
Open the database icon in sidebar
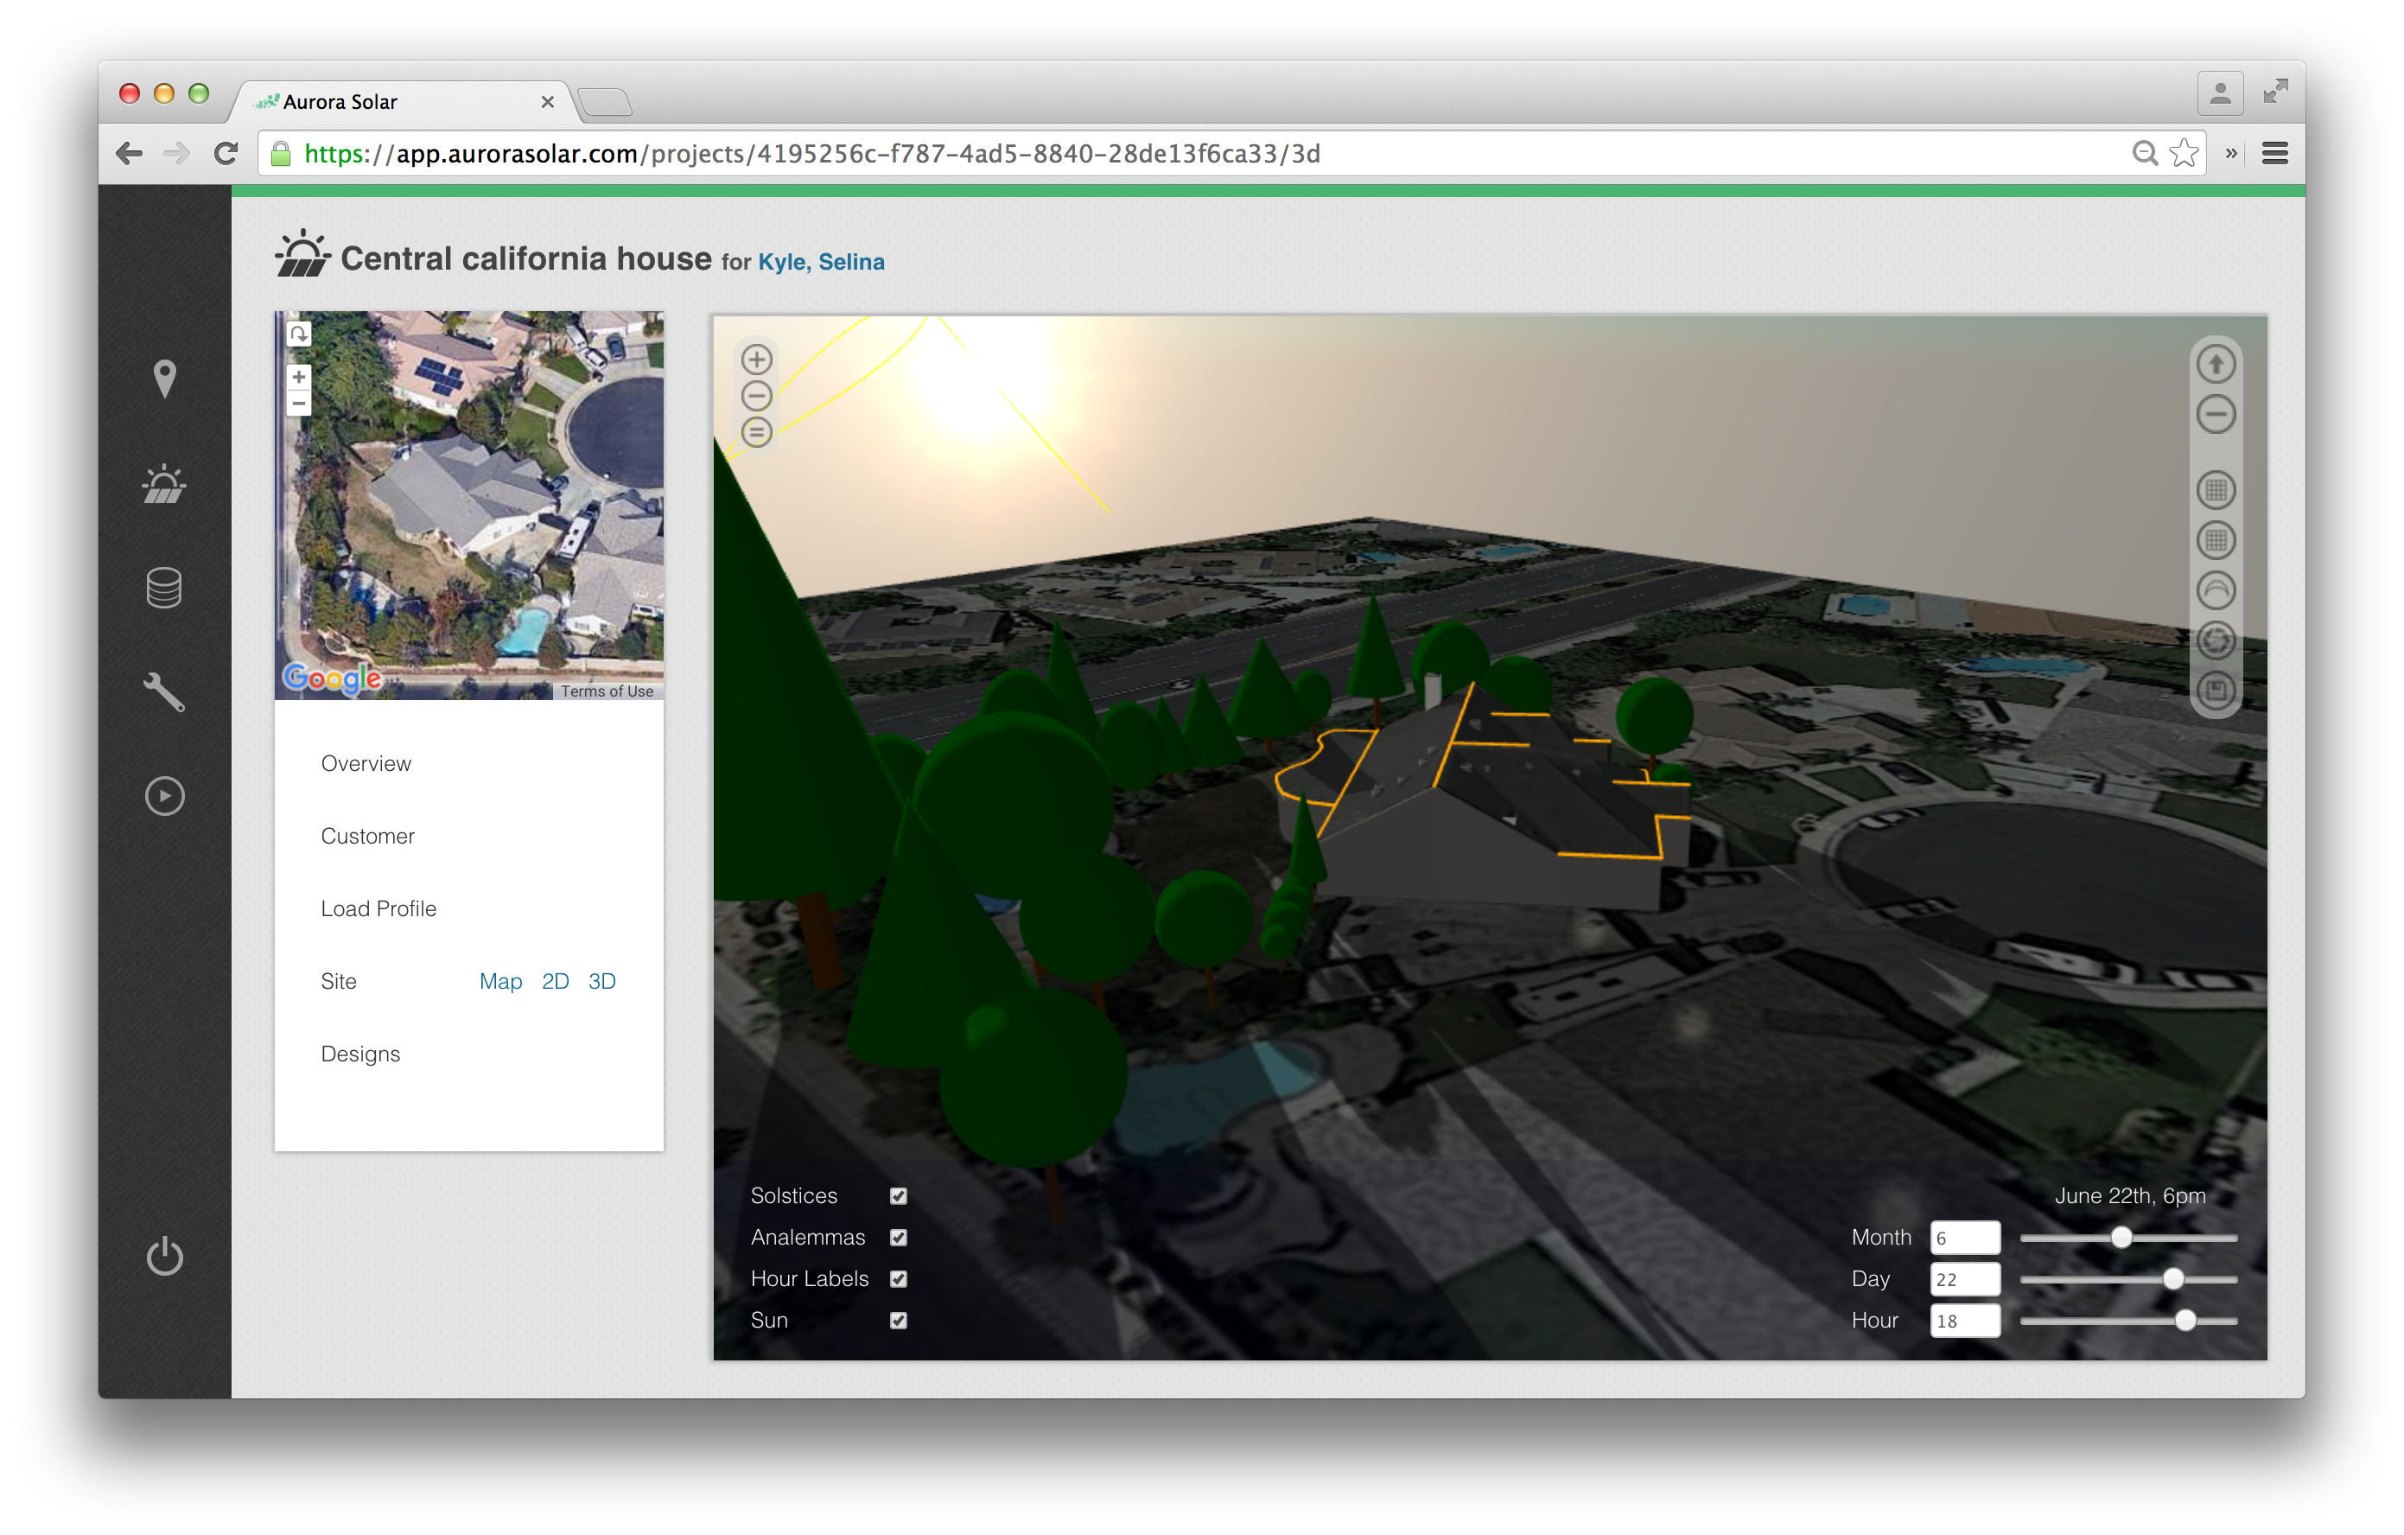pos(165,589)
